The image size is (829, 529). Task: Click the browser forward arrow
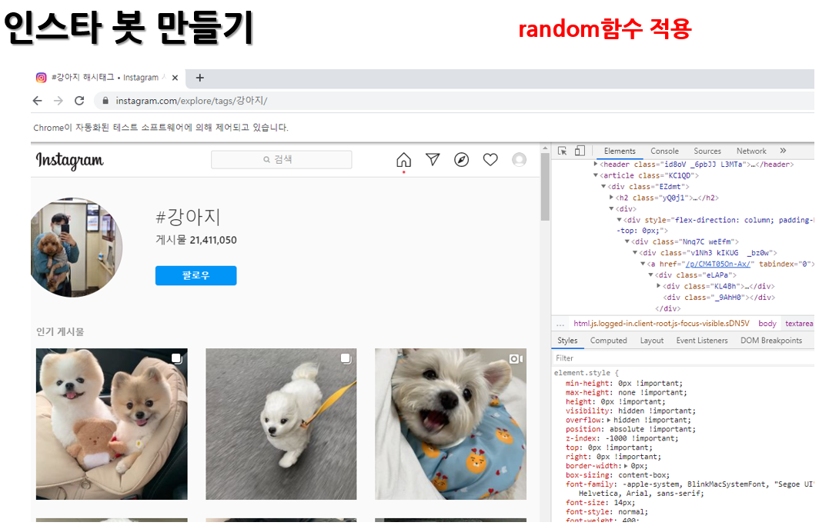coord(58,101)
